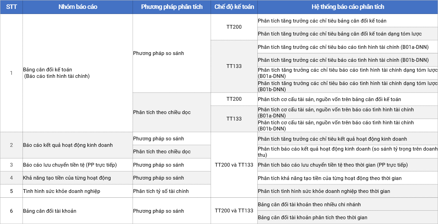Click the "Chế độ kế toán" header
Viewport: 438px width, 224px height.
point(234,7)
